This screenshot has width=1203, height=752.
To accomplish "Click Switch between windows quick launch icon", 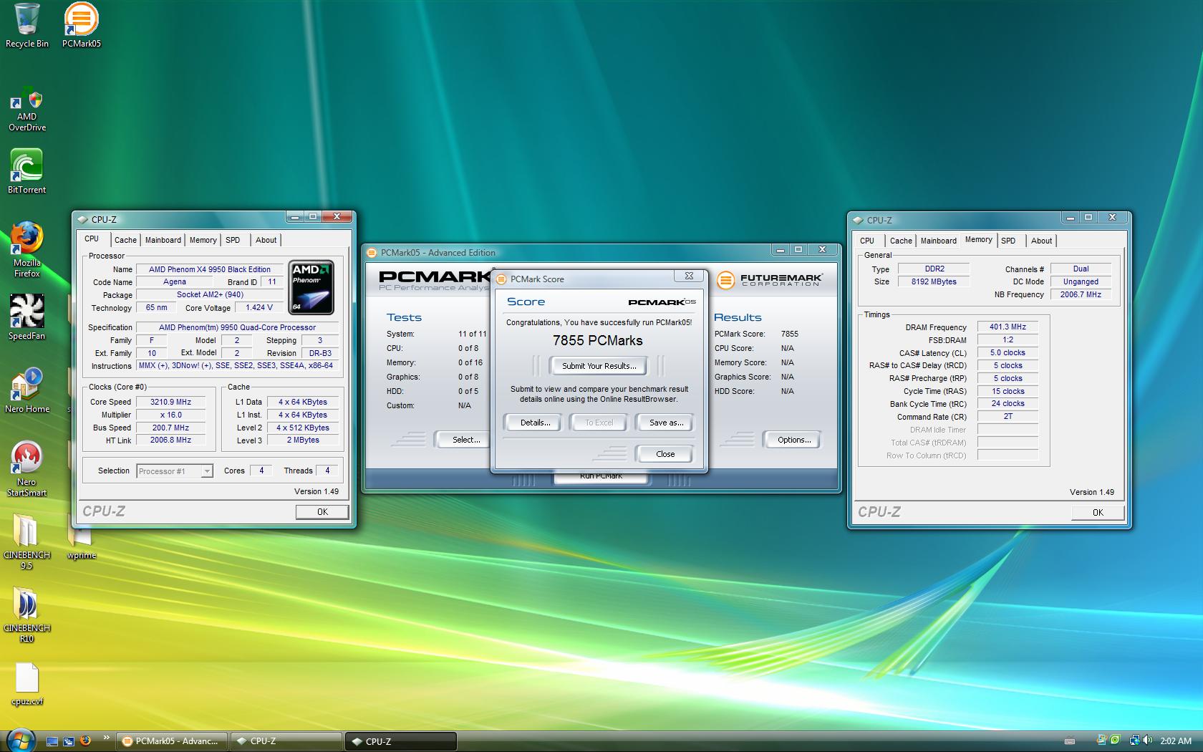I will [69, 741].
